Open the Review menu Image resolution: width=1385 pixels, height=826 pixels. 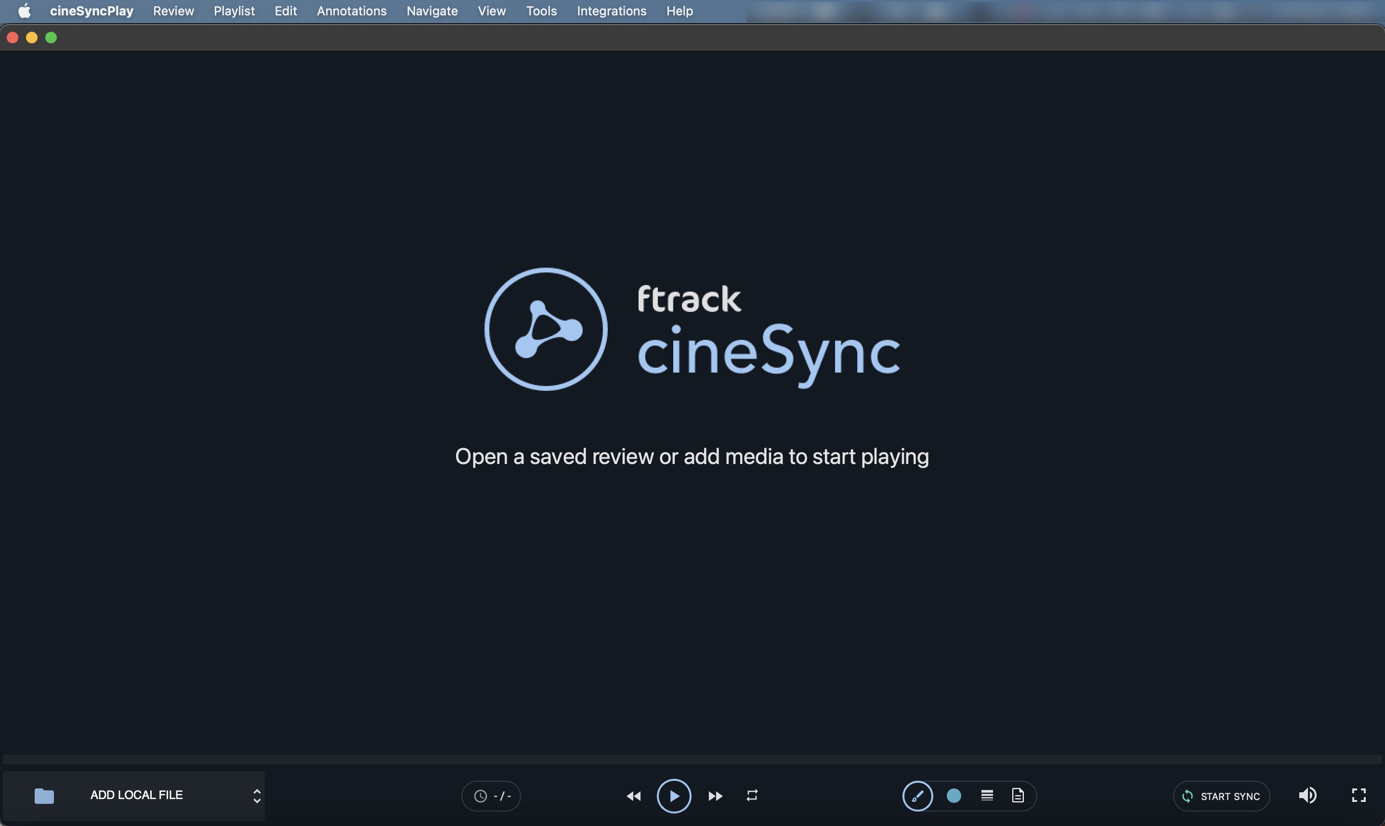[173, 11]
